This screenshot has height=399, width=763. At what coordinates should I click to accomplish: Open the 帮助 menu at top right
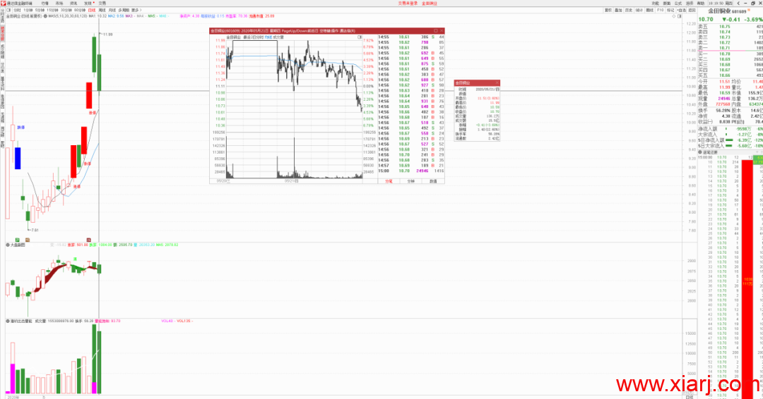click(701, 4)
